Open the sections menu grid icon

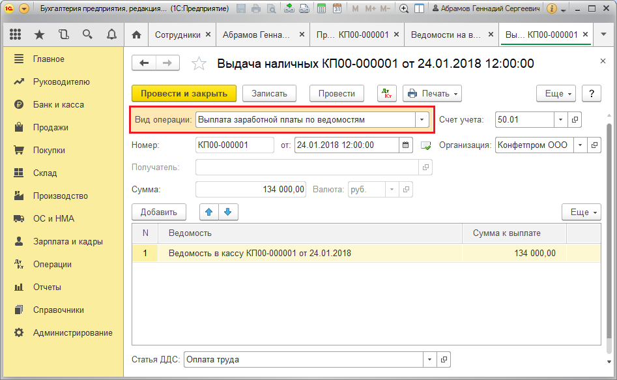[15, 35]
